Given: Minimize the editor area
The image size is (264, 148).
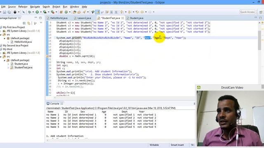Looking at the screenshot, I should 256,17.
